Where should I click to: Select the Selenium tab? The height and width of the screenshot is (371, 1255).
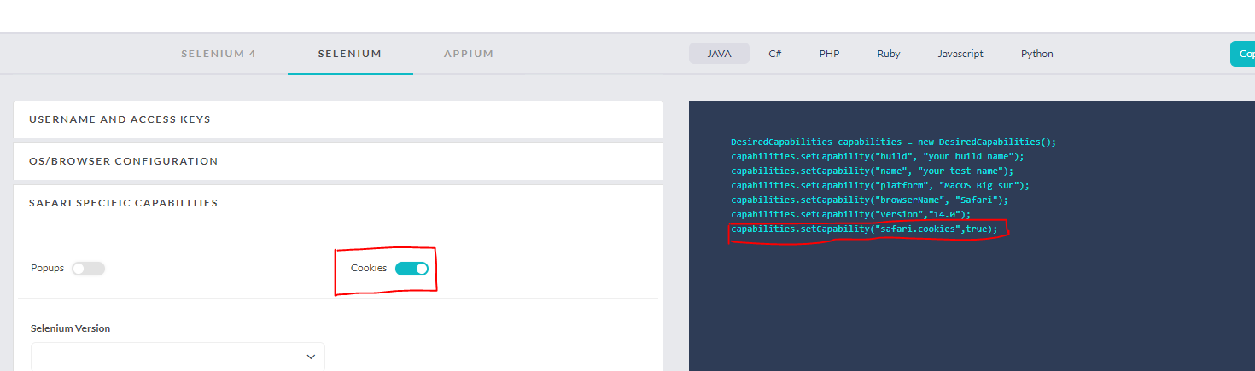pos(349,54)
